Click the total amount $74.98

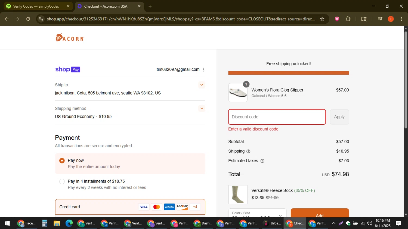(340, 174)
